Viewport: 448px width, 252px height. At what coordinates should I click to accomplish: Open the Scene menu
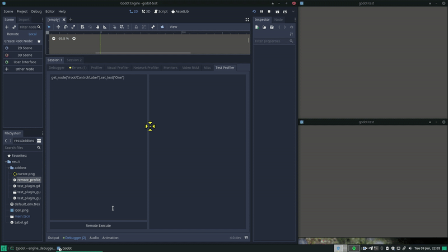click(x=8, y=11)
